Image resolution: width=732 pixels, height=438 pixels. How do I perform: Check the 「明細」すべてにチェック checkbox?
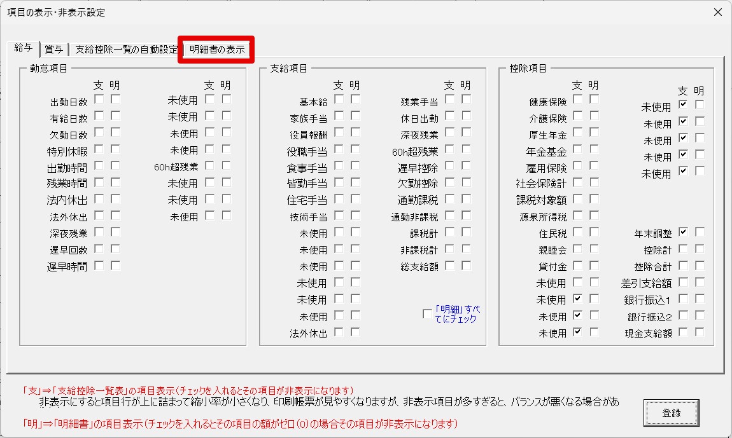pos(426,313)
